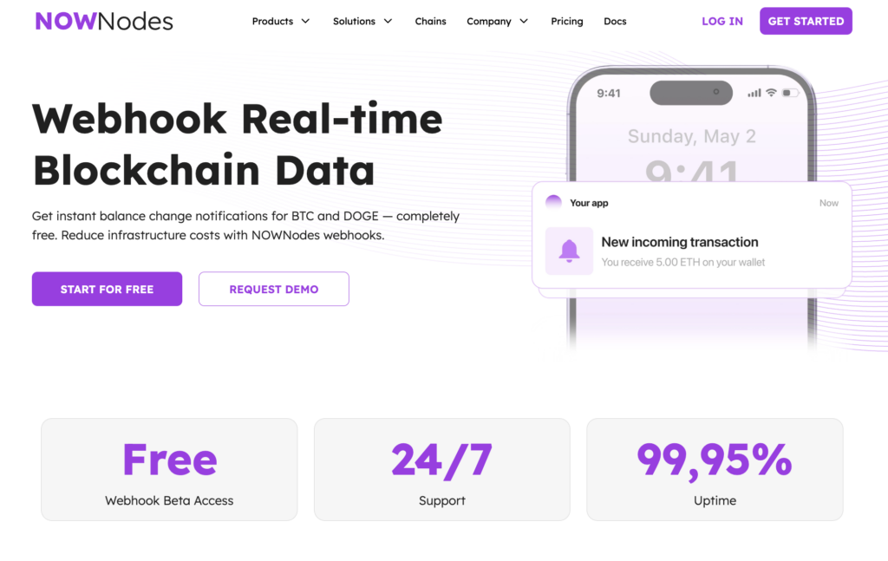Open the Chains menu item
Viewport: 888px width, 561px height.
pyautogui.click(x=430, y=22)
